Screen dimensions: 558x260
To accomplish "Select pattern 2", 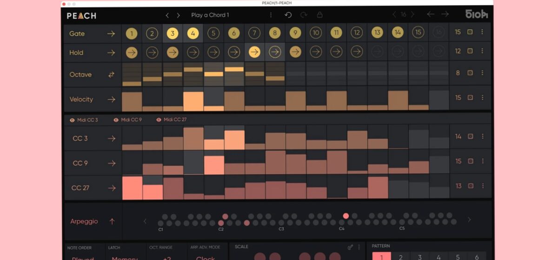I will tap(401, 256).
